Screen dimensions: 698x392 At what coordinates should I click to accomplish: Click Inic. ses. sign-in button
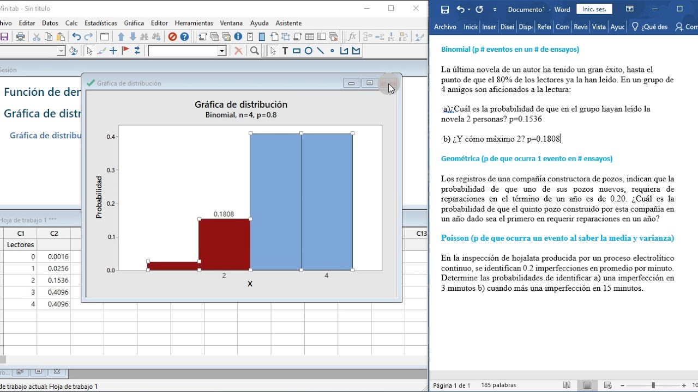pos(595,9)
